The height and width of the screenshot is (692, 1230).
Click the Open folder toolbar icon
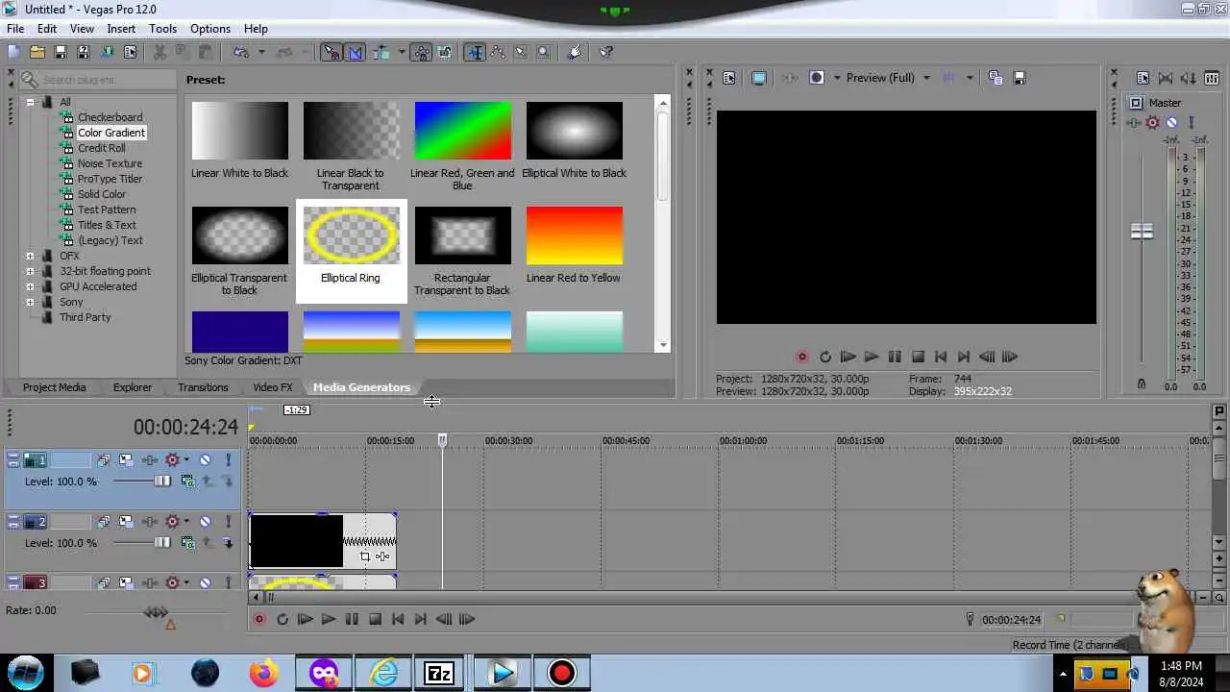point(37,52)
